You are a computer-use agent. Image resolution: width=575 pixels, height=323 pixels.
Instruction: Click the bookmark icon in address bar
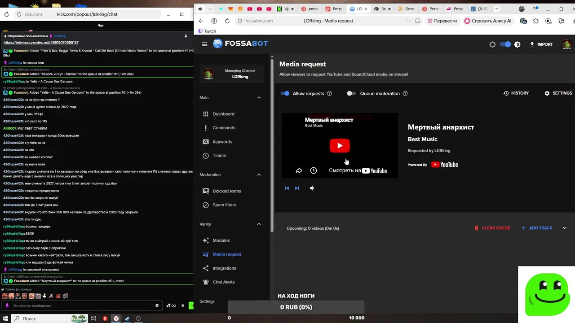(417, 21)
